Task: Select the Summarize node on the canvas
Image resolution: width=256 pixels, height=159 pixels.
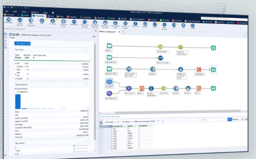Action: pos(199,69)
